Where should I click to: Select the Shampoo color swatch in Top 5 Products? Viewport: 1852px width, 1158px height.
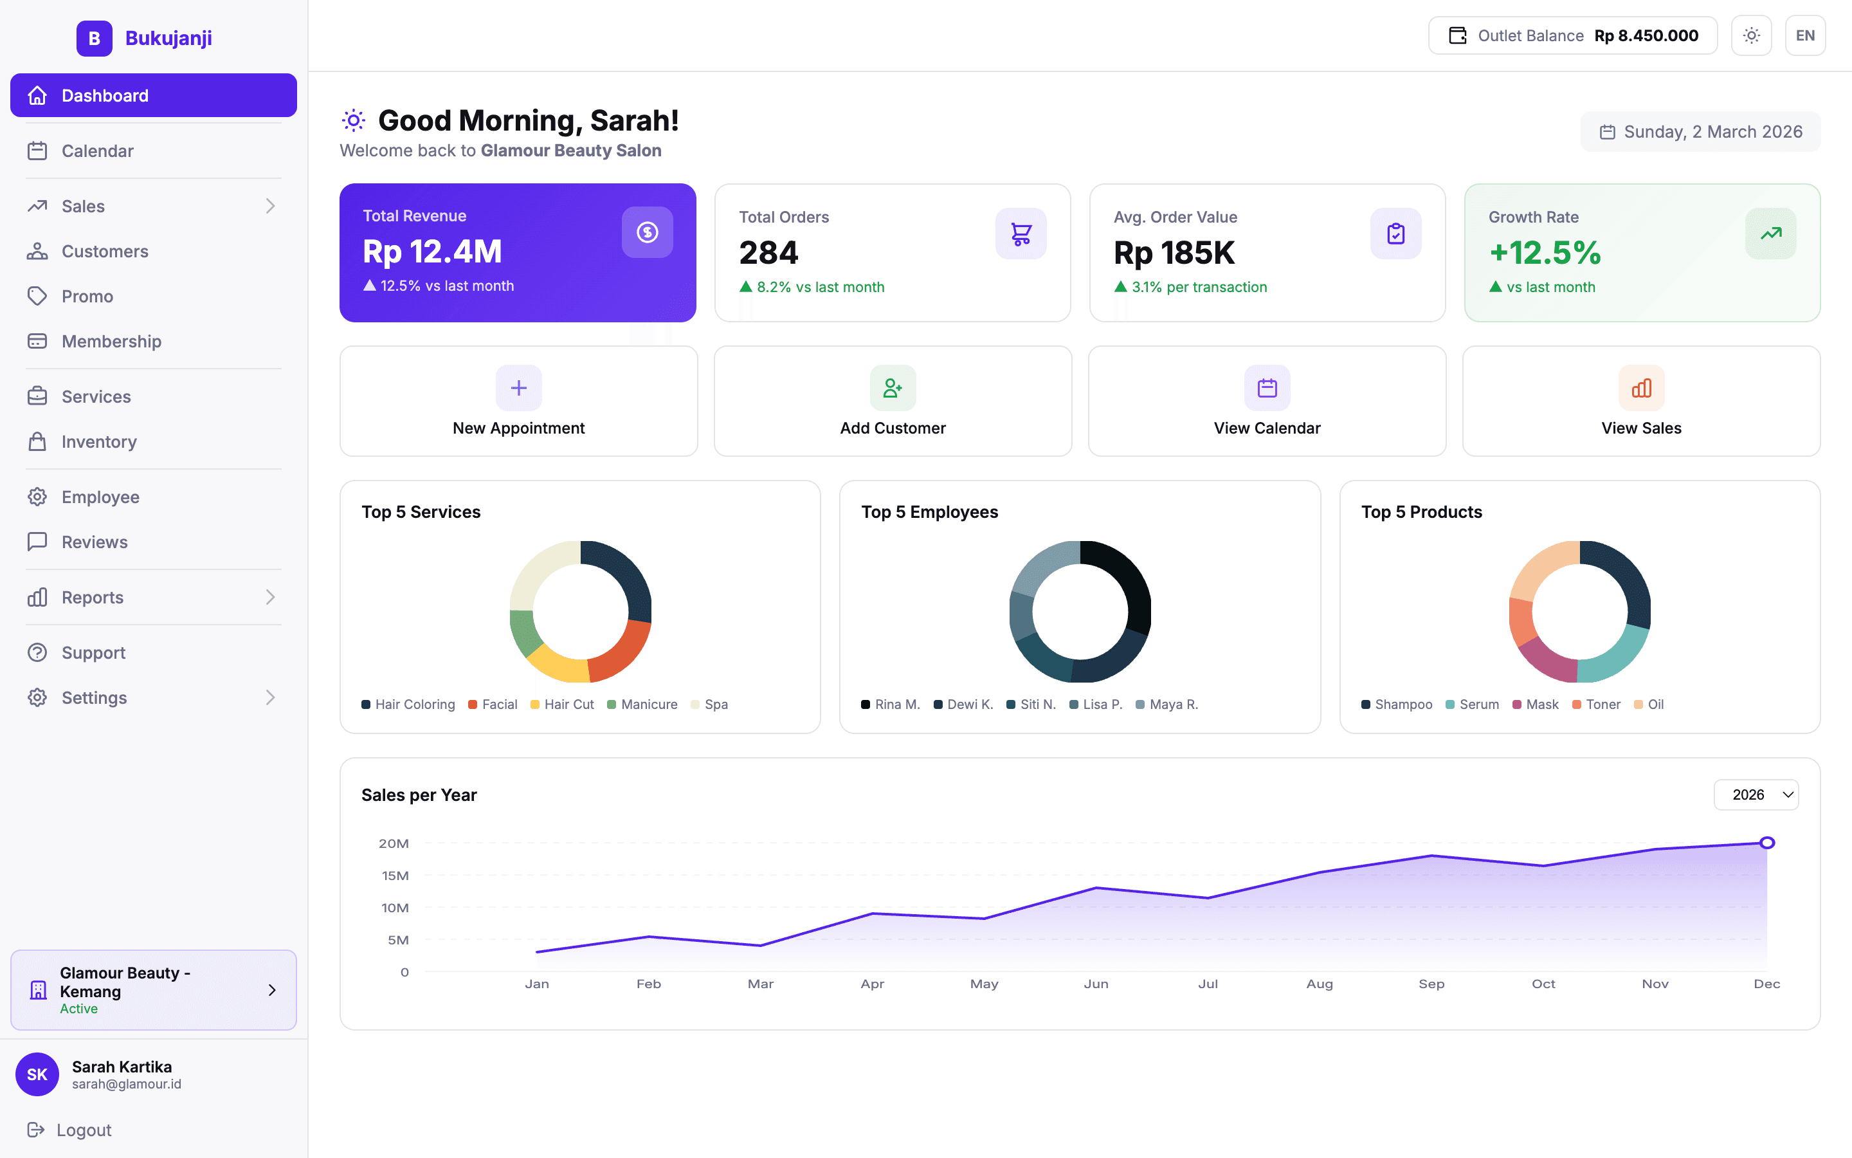click(x=1366, y=704)
